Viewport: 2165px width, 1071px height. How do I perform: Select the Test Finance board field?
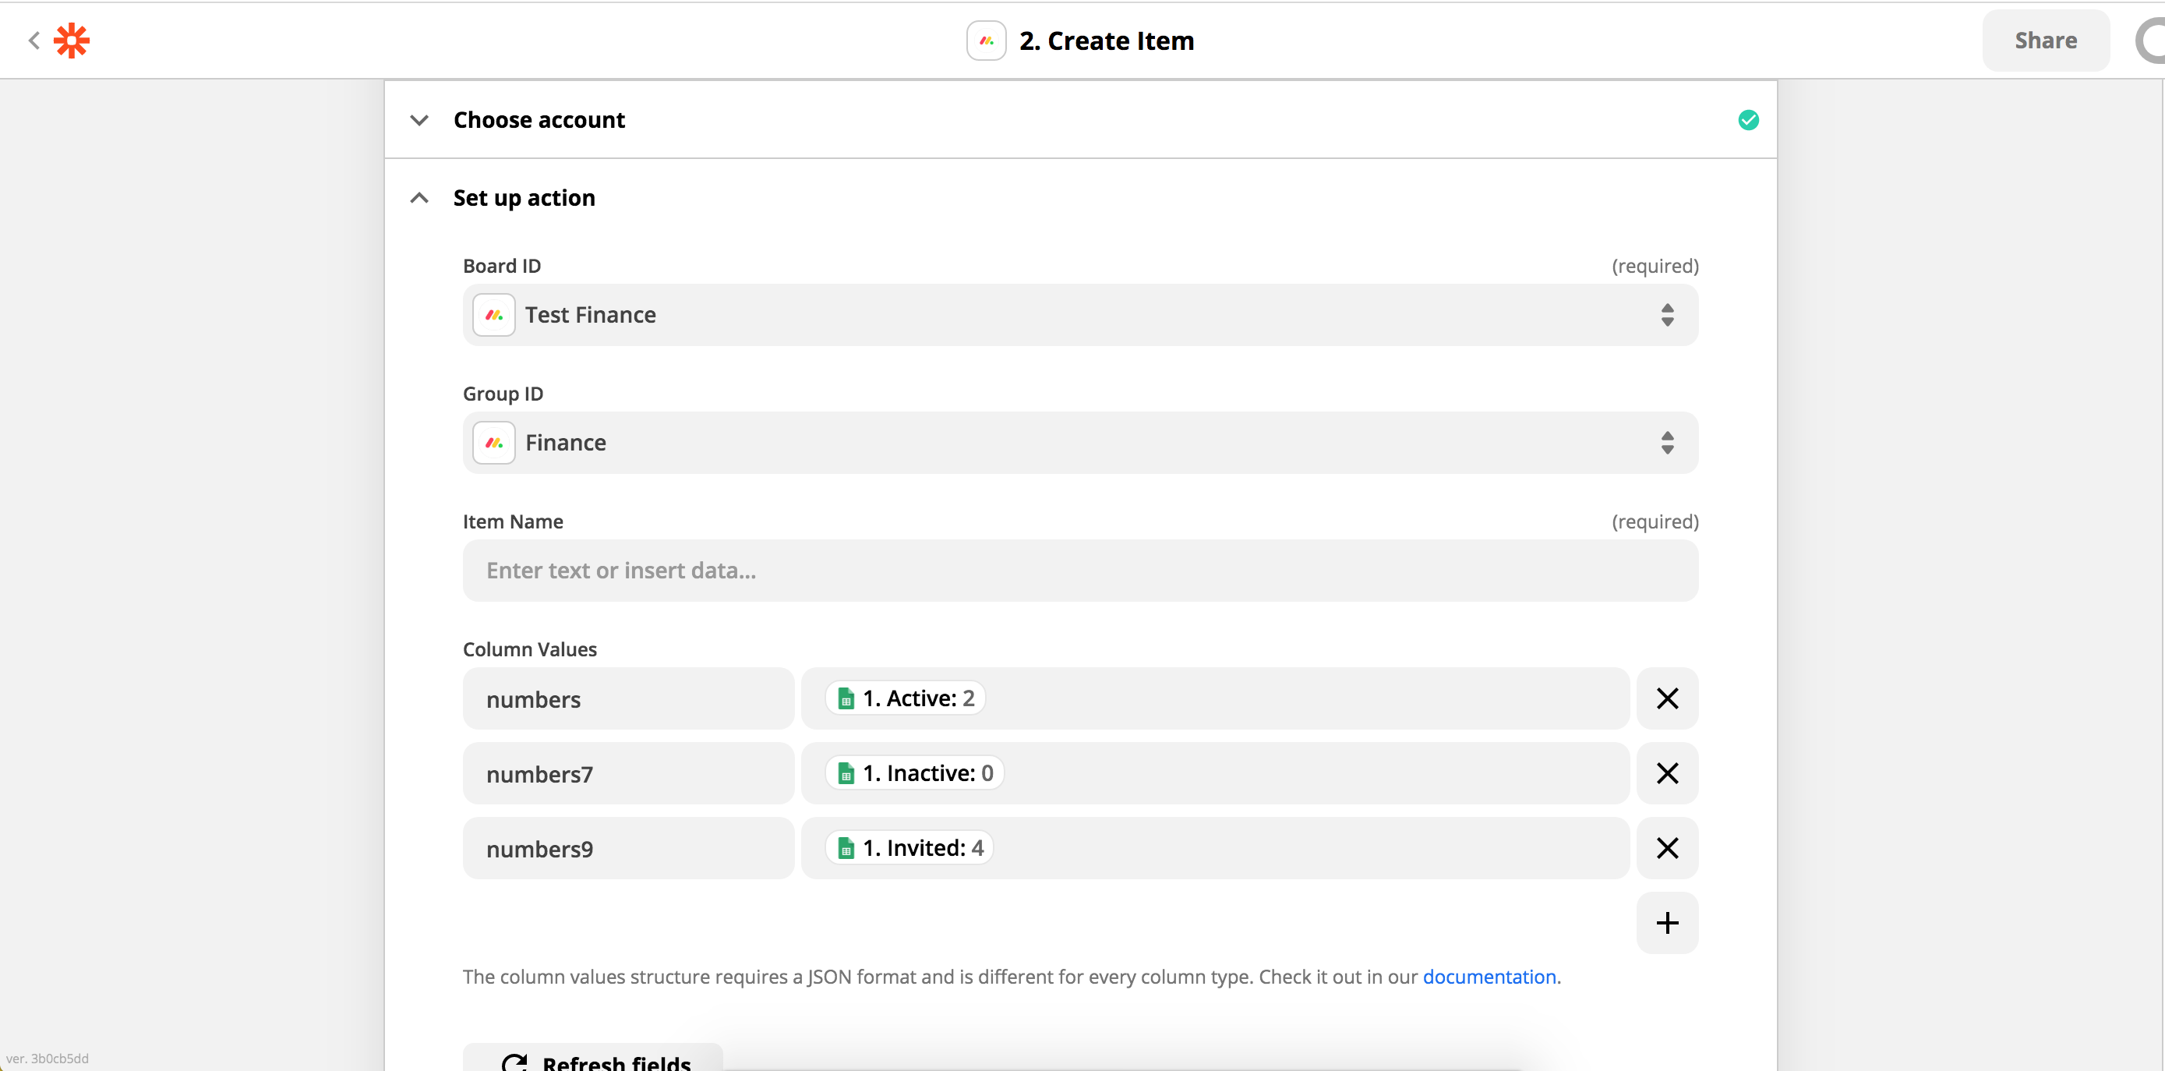(1080, 315)
